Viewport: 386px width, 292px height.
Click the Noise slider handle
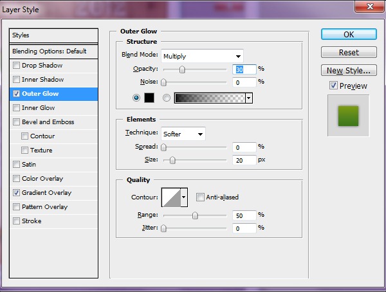(x=163, y=82)
